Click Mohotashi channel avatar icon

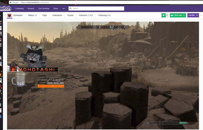point(9,15)
